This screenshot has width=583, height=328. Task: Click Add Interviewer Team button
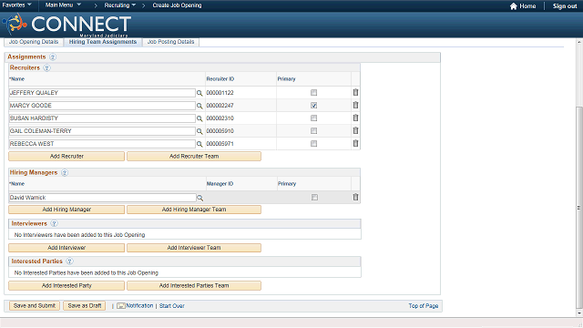tap(194, 248)
